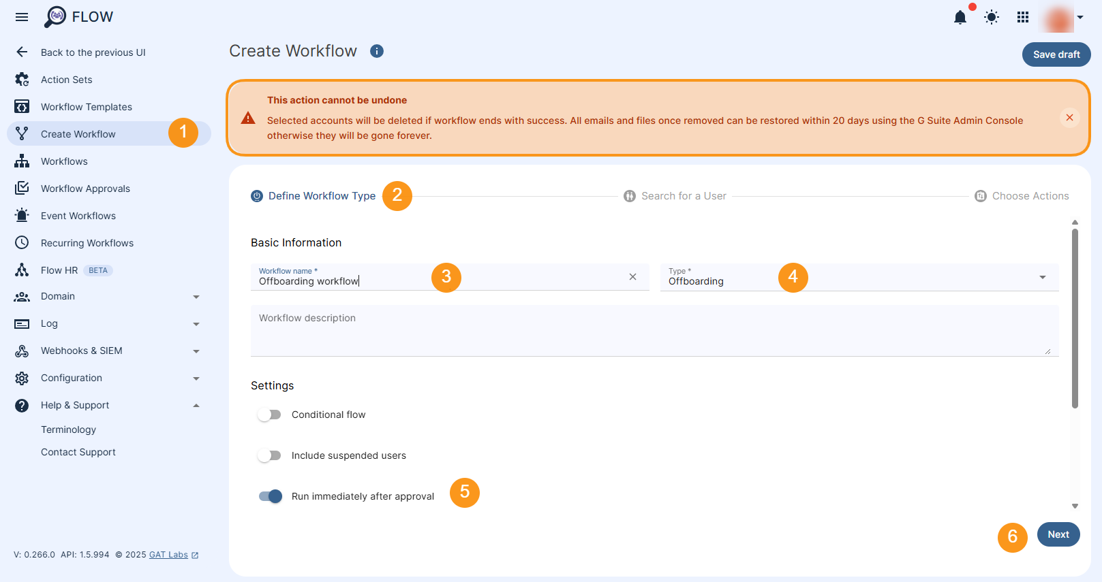Click the info icon beside Create Workflow
The image size is (1102, 582).
(x=377, y=51)
